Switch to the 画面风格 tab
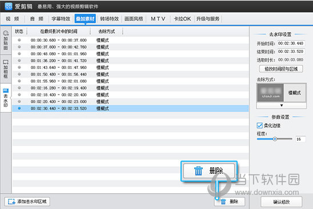The image size is (313, 209). click(134, 19)
